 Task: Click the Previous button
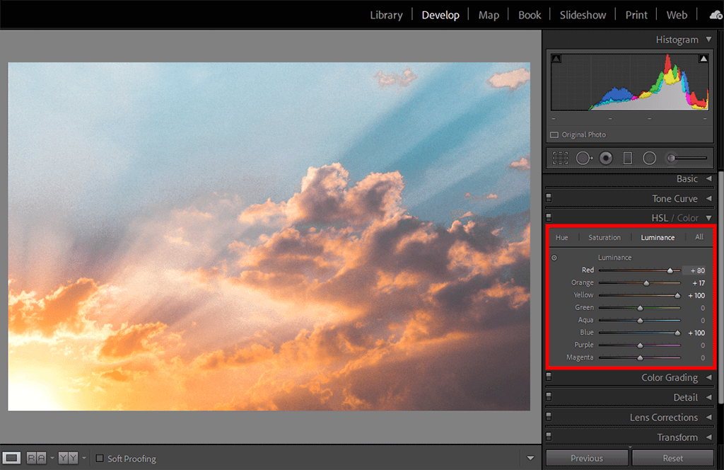click(587, 458)
